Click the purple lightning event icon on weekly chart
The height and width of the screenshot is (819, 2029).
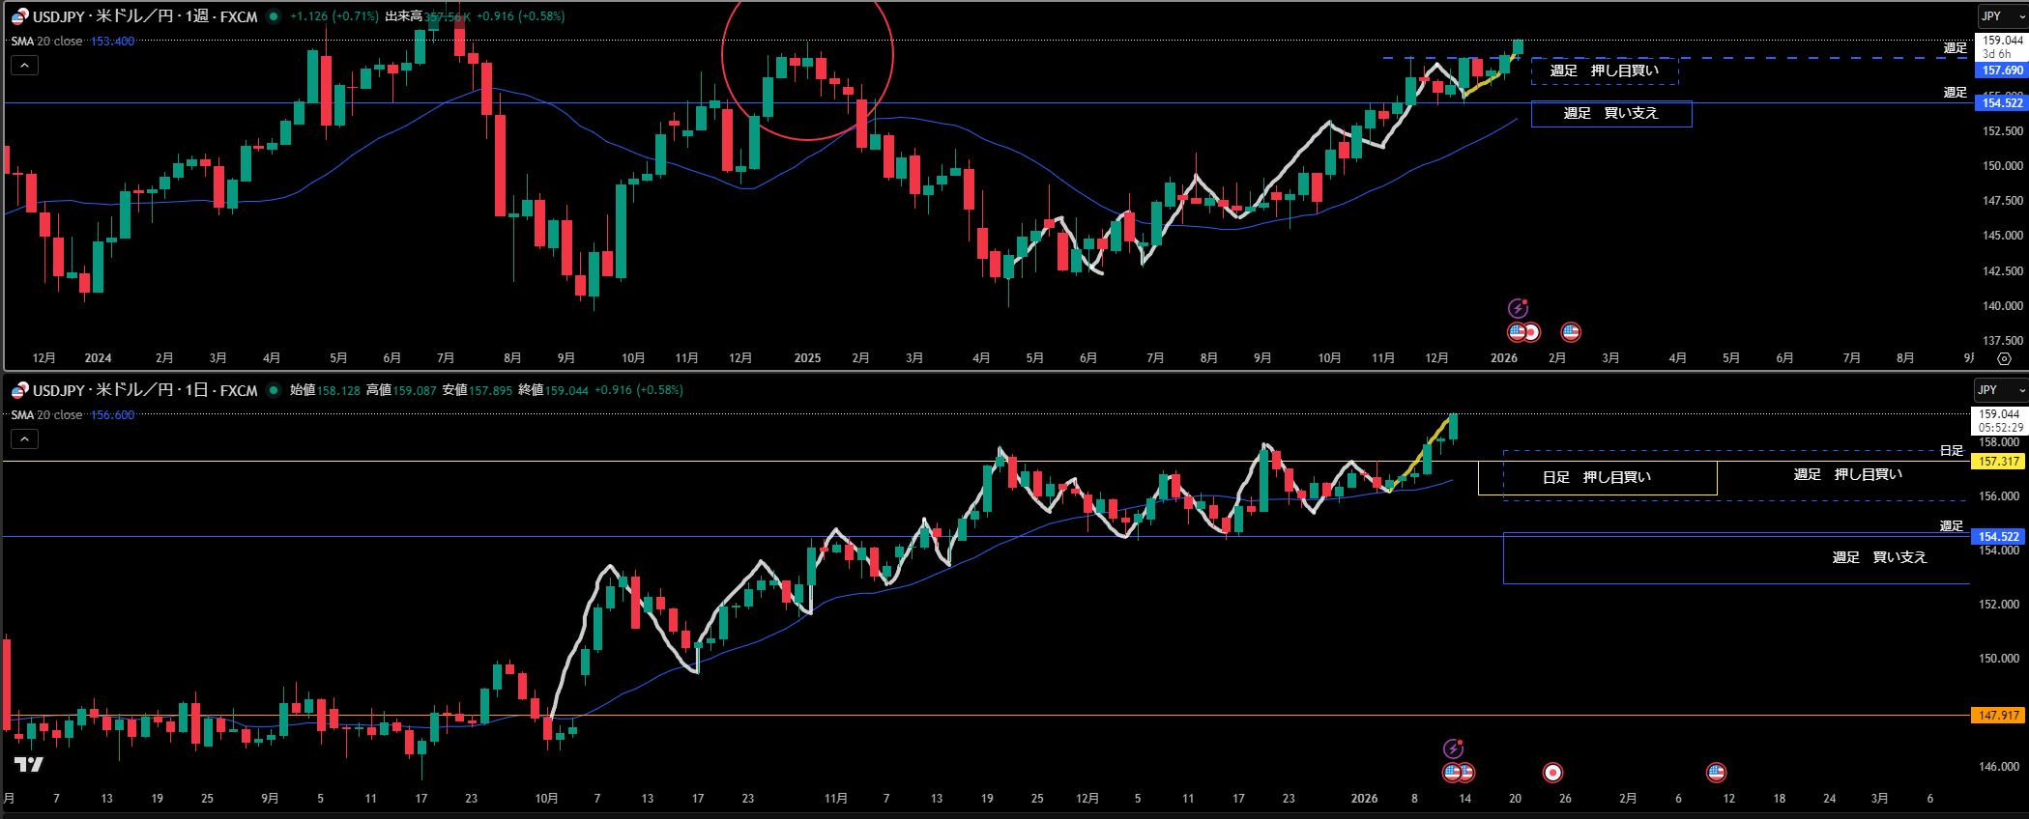[x=1518, y=308]
